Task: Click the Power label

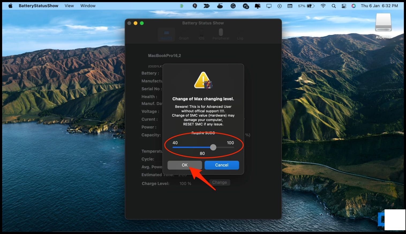Action: click(149, 127)
